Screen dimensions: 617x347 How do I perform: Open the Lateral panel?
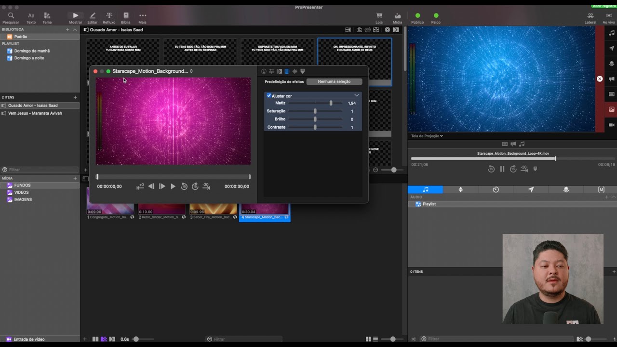(590, 18)
